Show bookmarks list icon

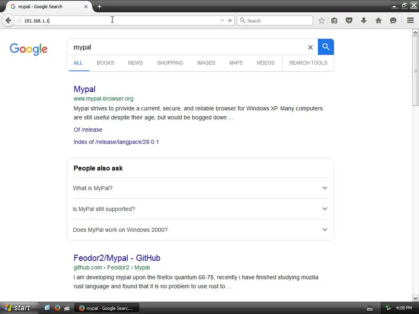334,20
